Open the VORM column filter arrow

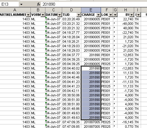click(x=43, y=15)
